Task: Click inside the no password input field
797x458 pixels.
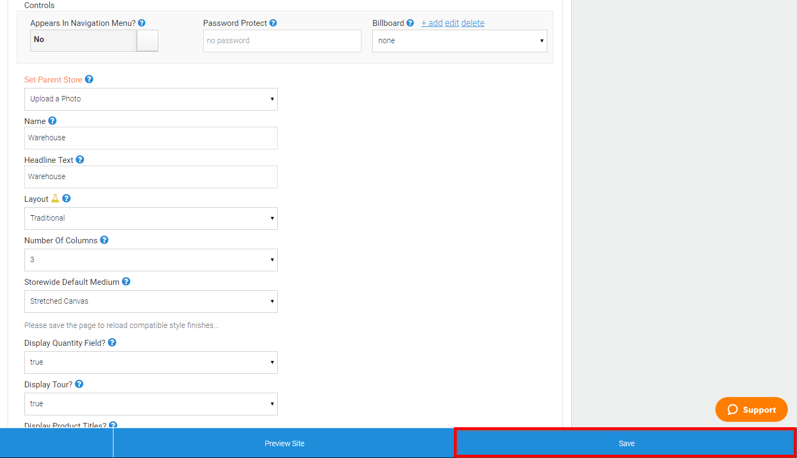Action: [x=282, y=40]
